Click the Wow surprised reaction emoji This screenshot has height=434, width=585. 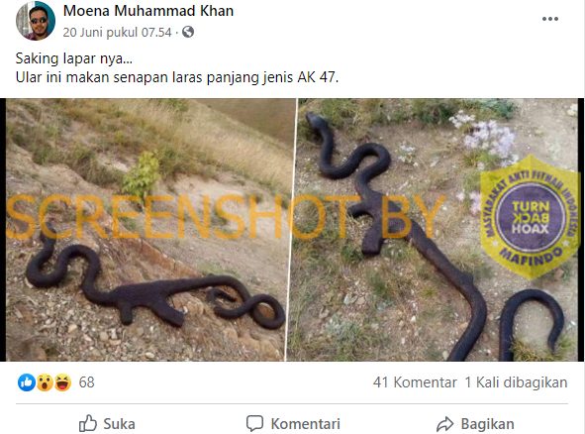coord(45,382)
